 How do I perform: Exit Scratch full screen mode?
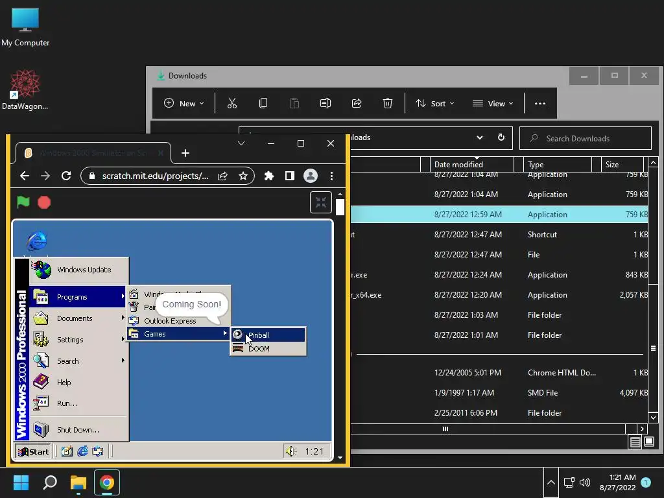320,202
